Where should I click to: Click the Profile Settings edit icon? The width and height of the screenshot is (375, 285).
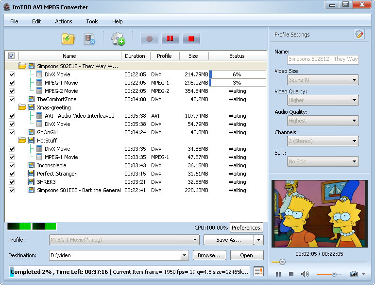click(359, 35)
